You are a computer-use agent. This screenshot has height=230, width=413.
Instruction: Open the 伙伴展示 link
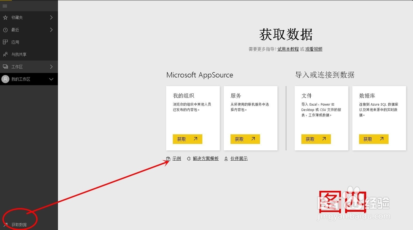[239, 159]
